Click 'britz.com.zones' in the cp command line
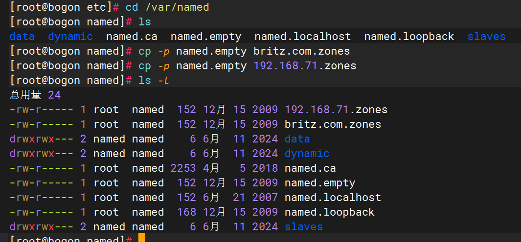This screenshot has height=242, width=521. (302, 51)
